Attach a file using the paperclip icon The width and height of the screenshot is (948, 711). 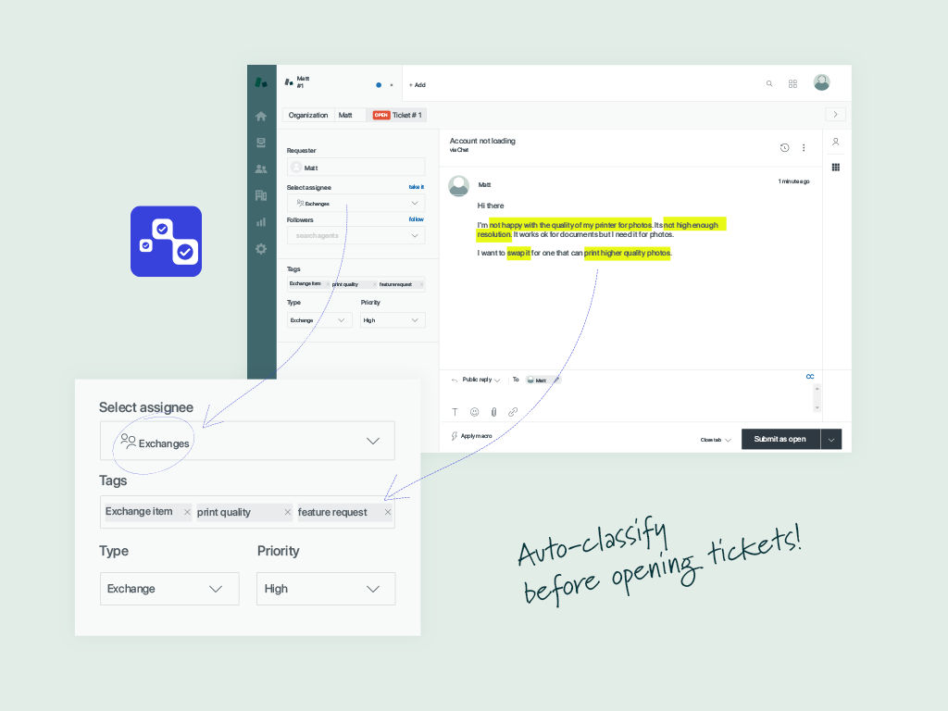point(493,412)
